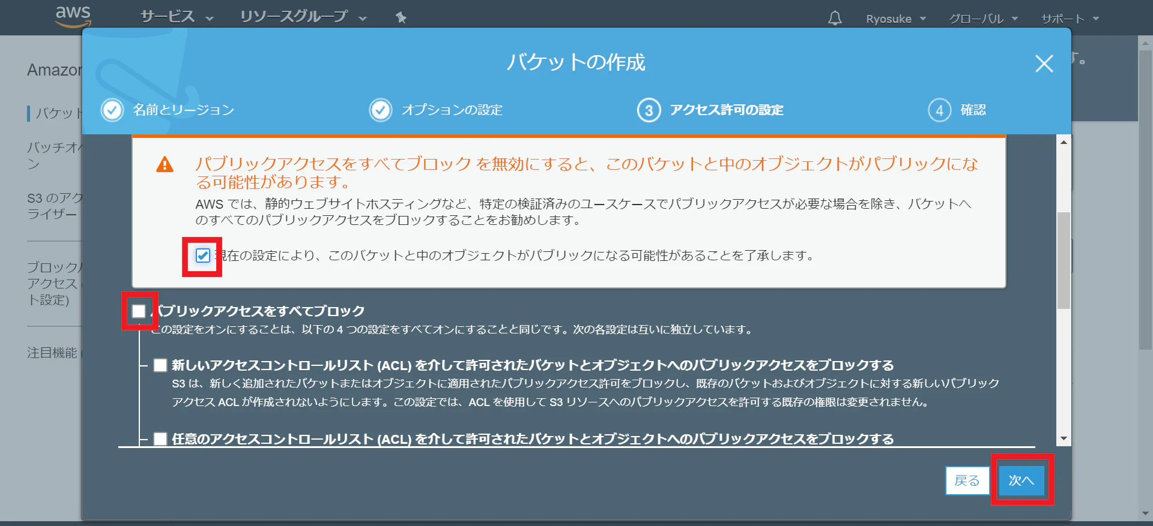This screenshot has height=526, width=1153.
Task: Open ブロックパブリックアクセス sidebar link
Action: pyautogui.click(x=54, y=283)
